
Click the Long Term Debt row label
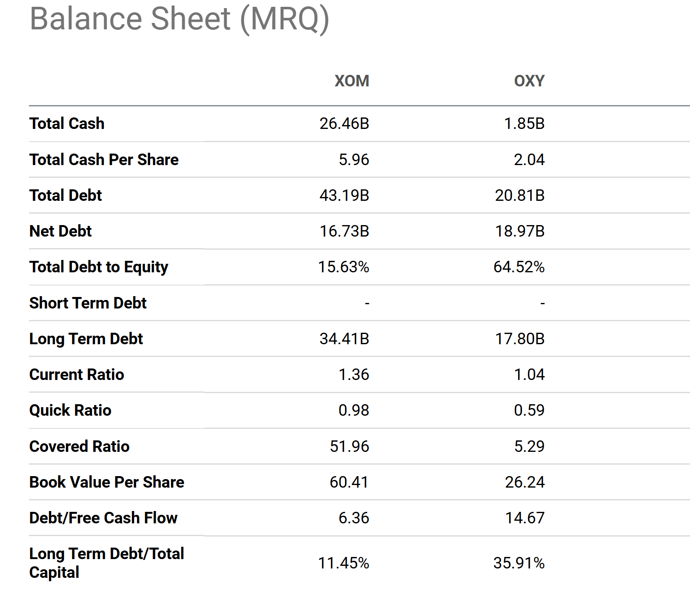click(x=86, y=339)
